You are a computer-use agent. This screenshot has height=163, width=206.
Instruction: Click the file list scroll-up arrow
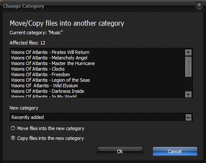point(188,52)
